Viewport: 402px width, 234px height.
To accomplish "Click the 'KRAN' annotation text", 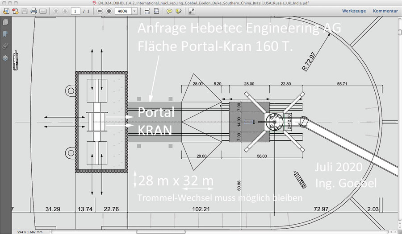I will pos(155,131).
